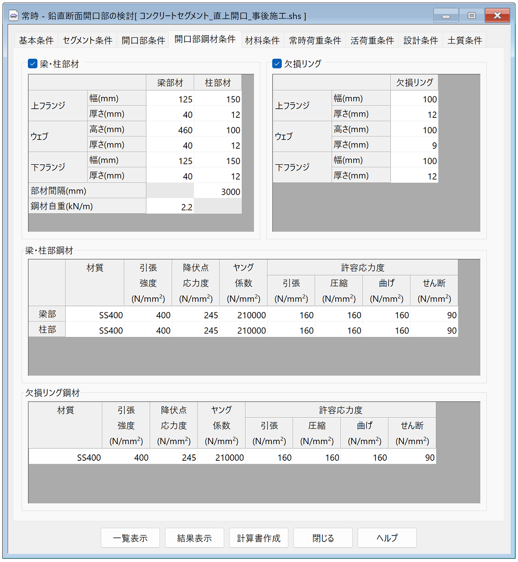Open the 土質条件 tab

(x=464, y=41)
